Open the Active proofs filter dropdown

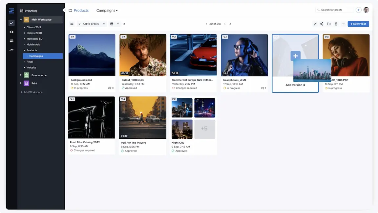tap(92, 24)
